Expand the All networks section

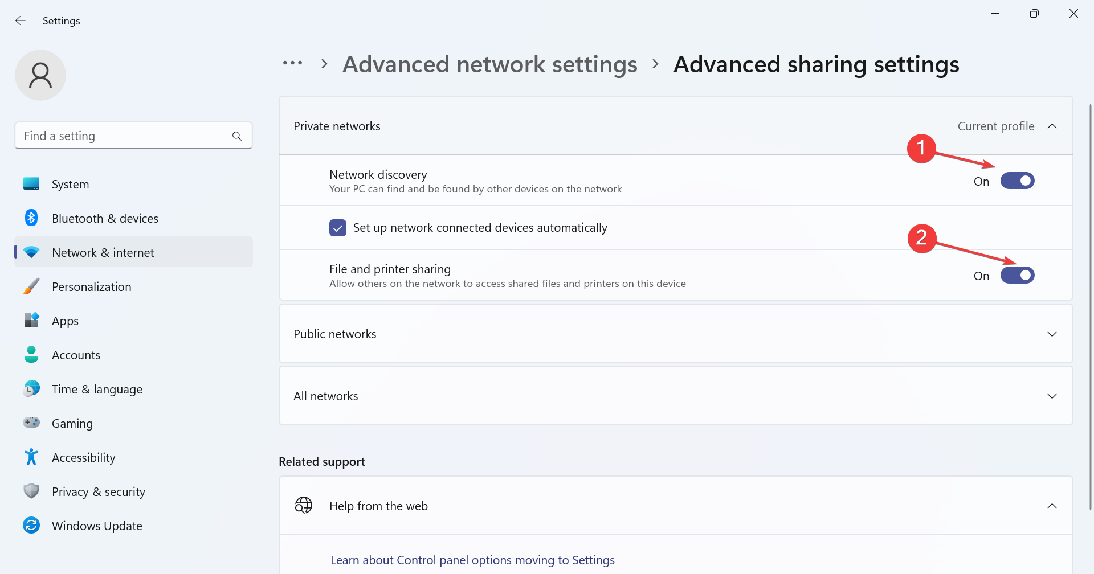point(1052,396)
